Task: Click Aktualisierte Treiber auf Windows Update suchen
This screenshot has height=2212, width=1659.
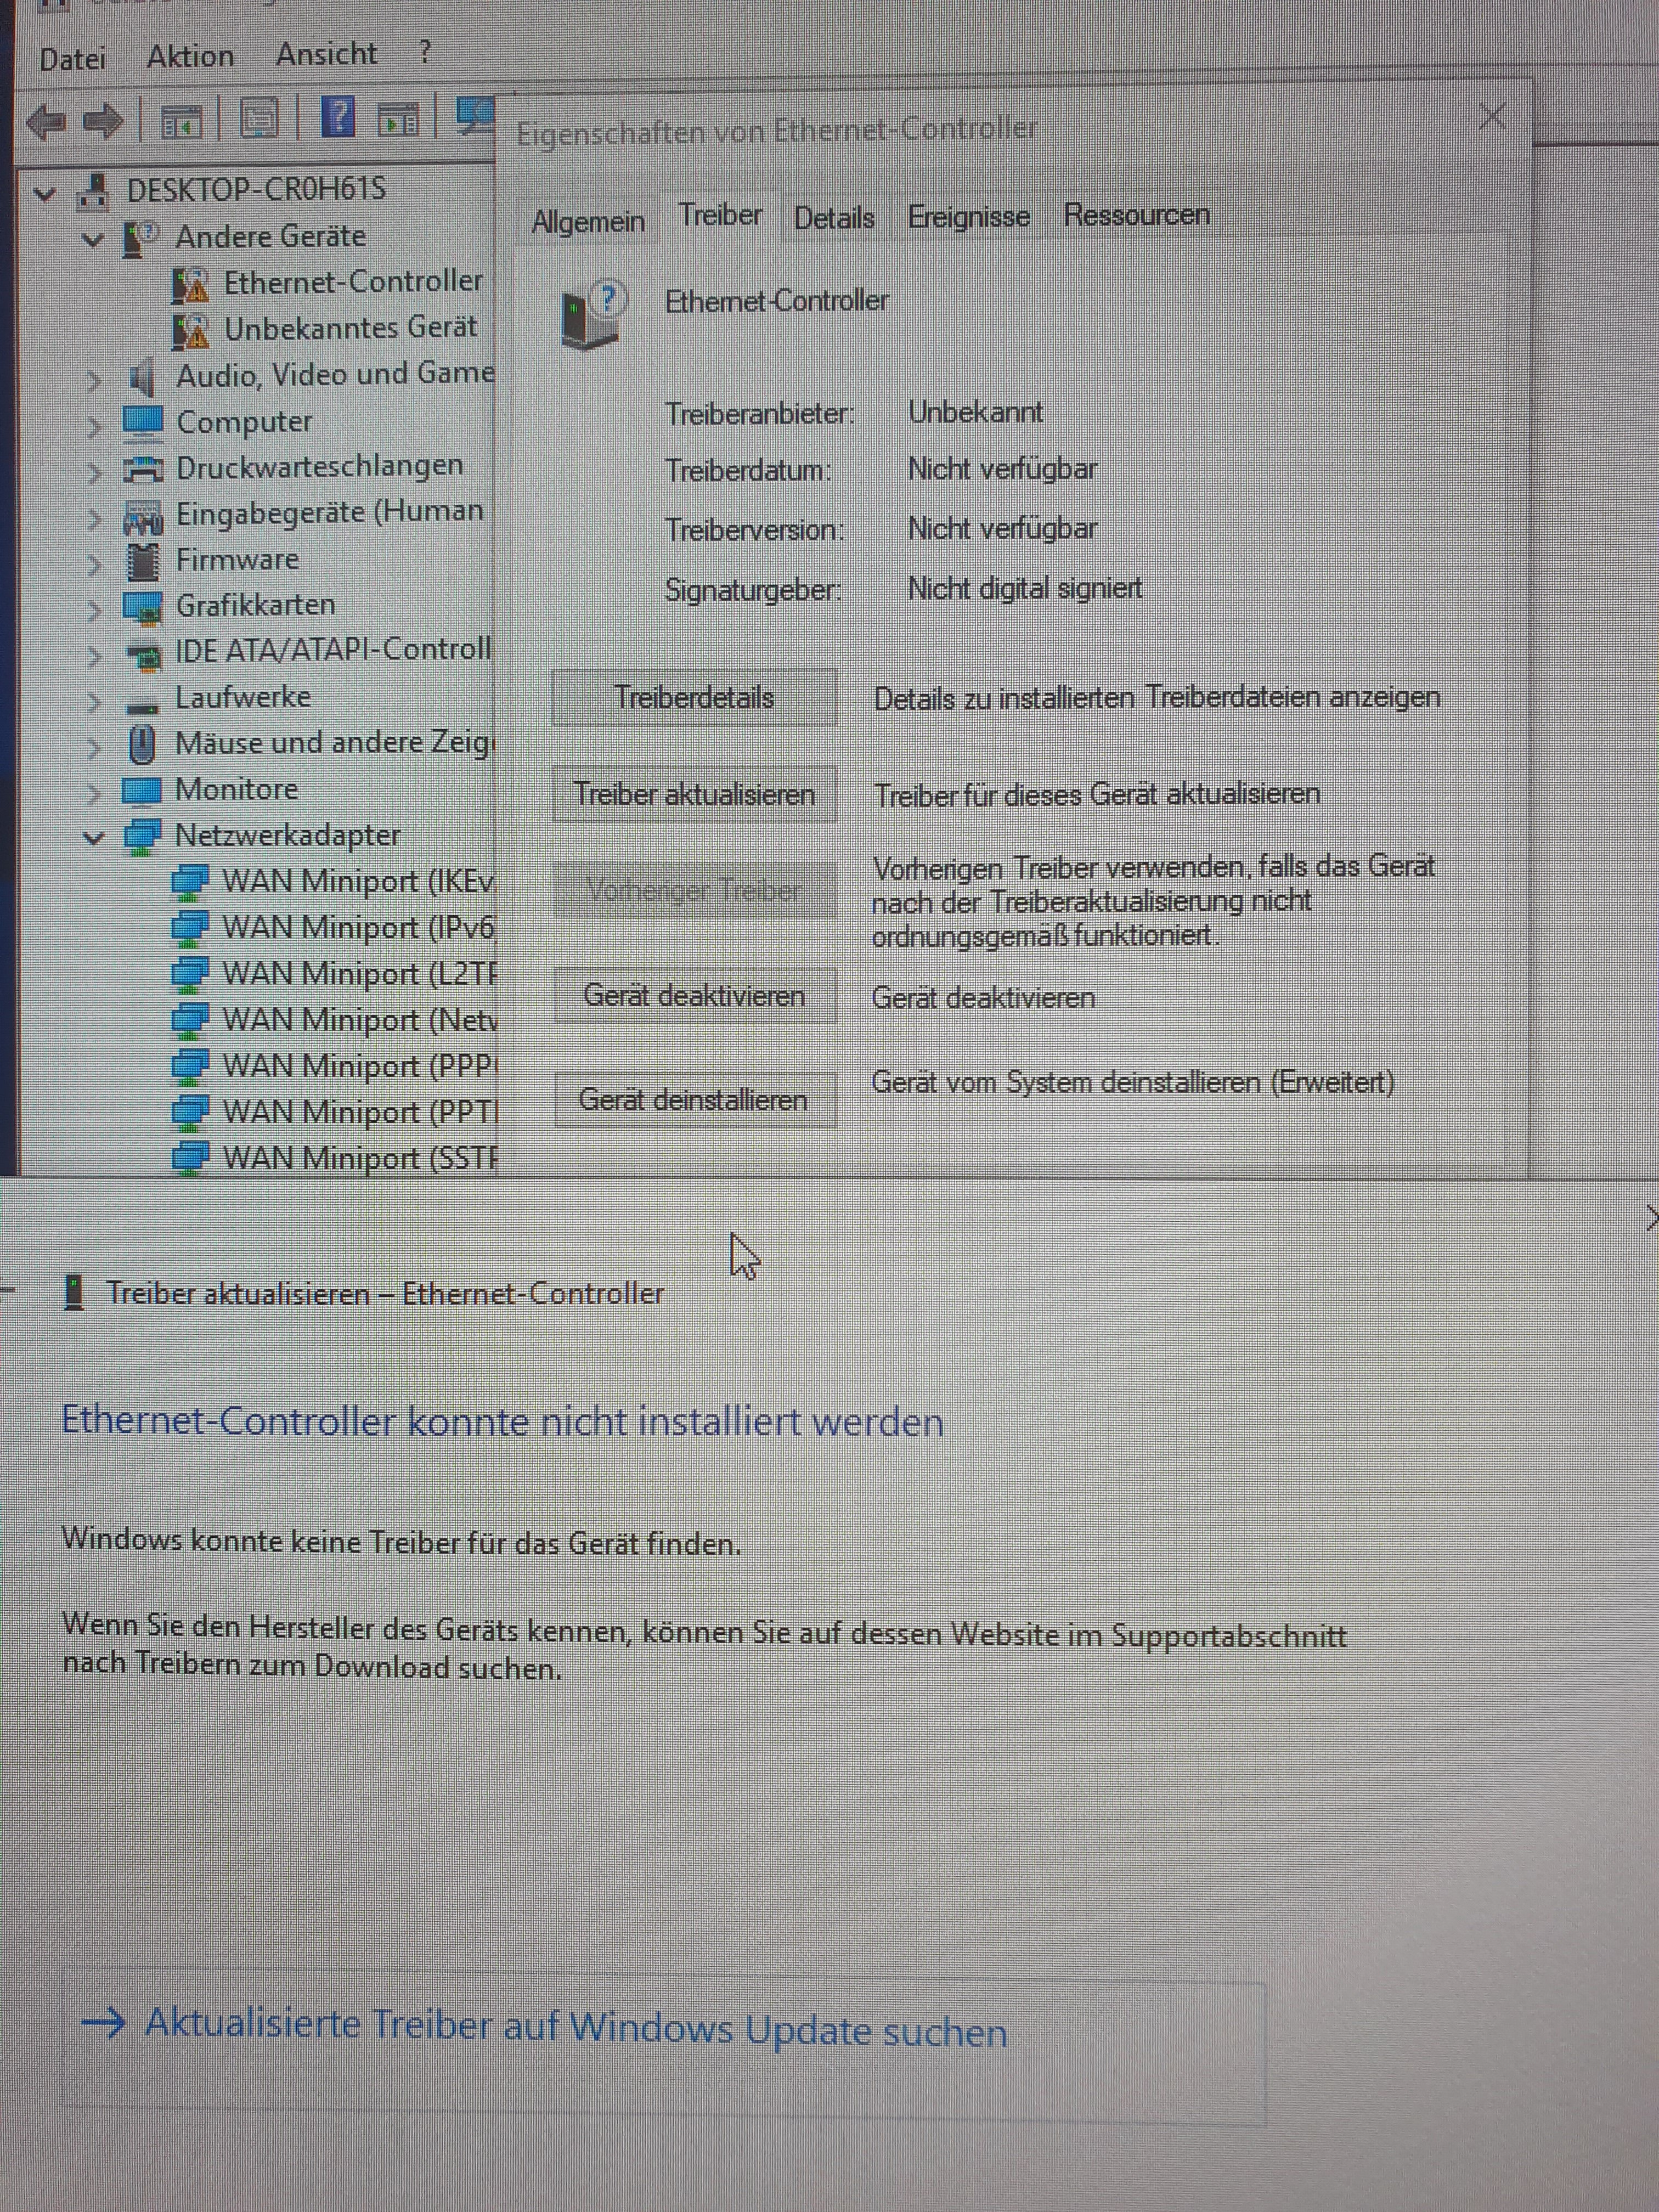Action: [x=575, y=2028]
